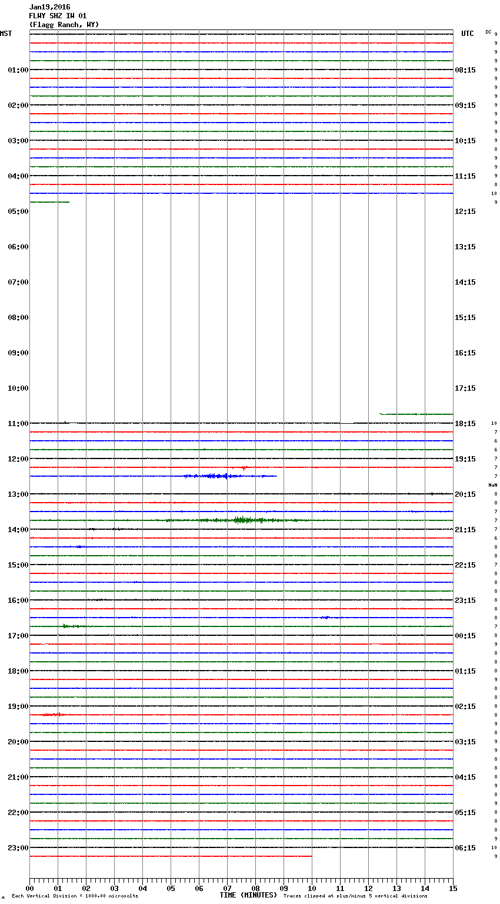Click the 02:15 UTC time label
The image size is (500, 904).
(465, 707)
